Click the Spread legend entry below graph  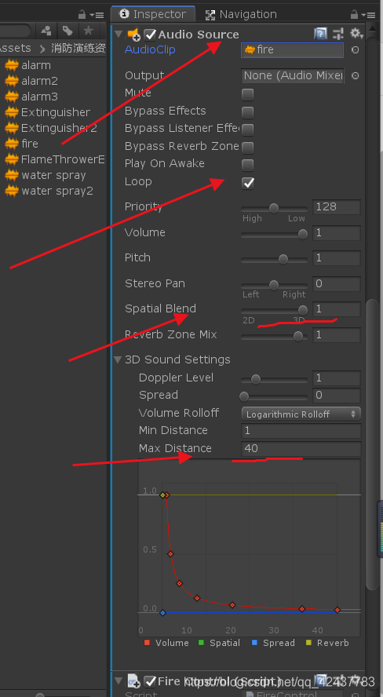tap(273, 643)
